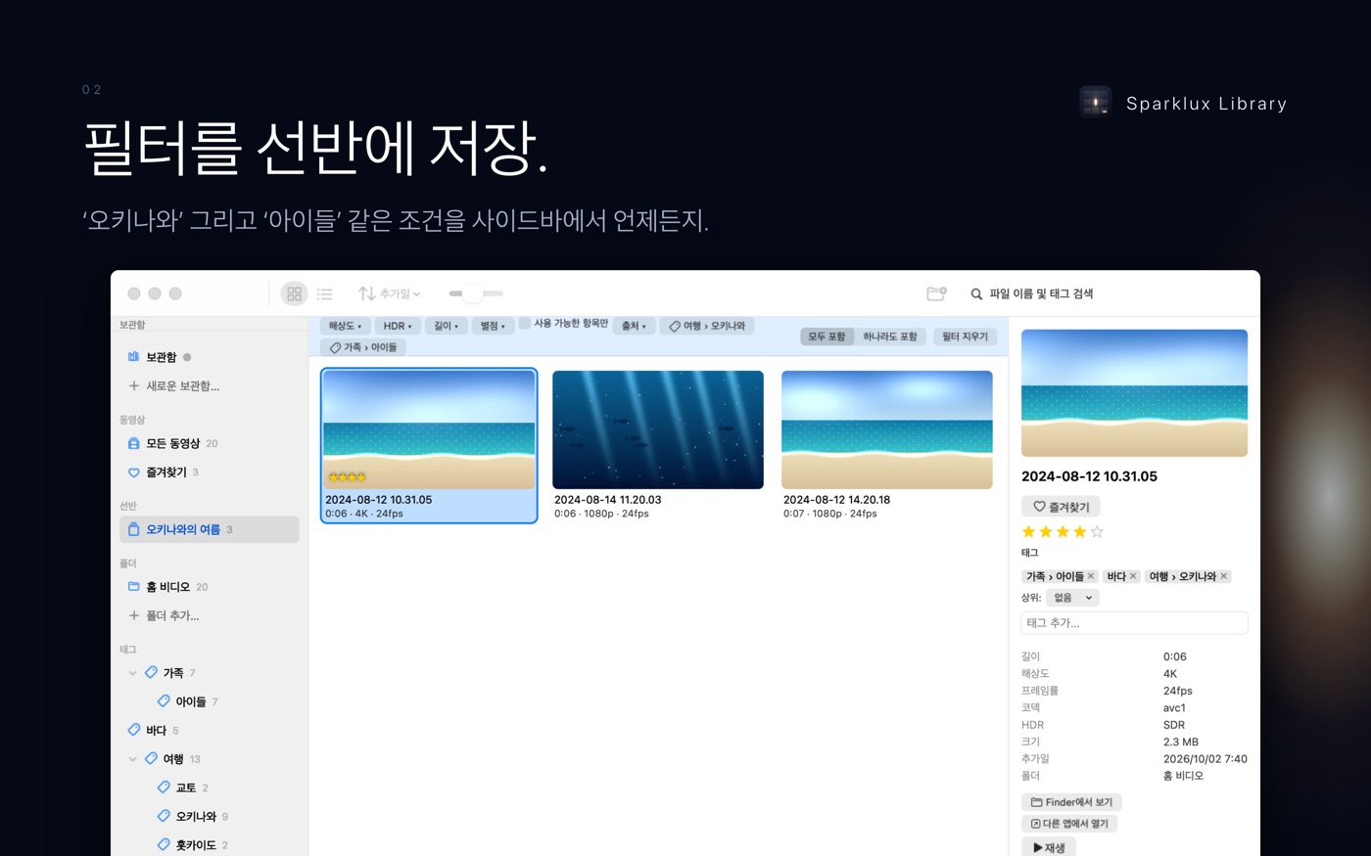1371x856 pixels.
Task: Click the 폴더 추가... plus icon
Action: point(134,615)
